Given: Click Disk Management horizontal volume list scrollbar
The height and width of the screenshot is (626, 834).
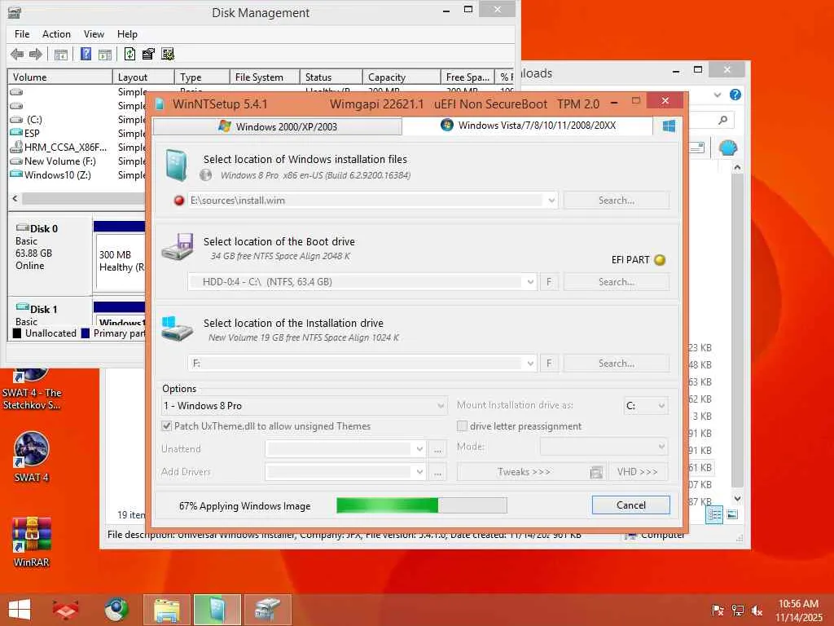Looking at the screenshot, I should tap(83, 199).
